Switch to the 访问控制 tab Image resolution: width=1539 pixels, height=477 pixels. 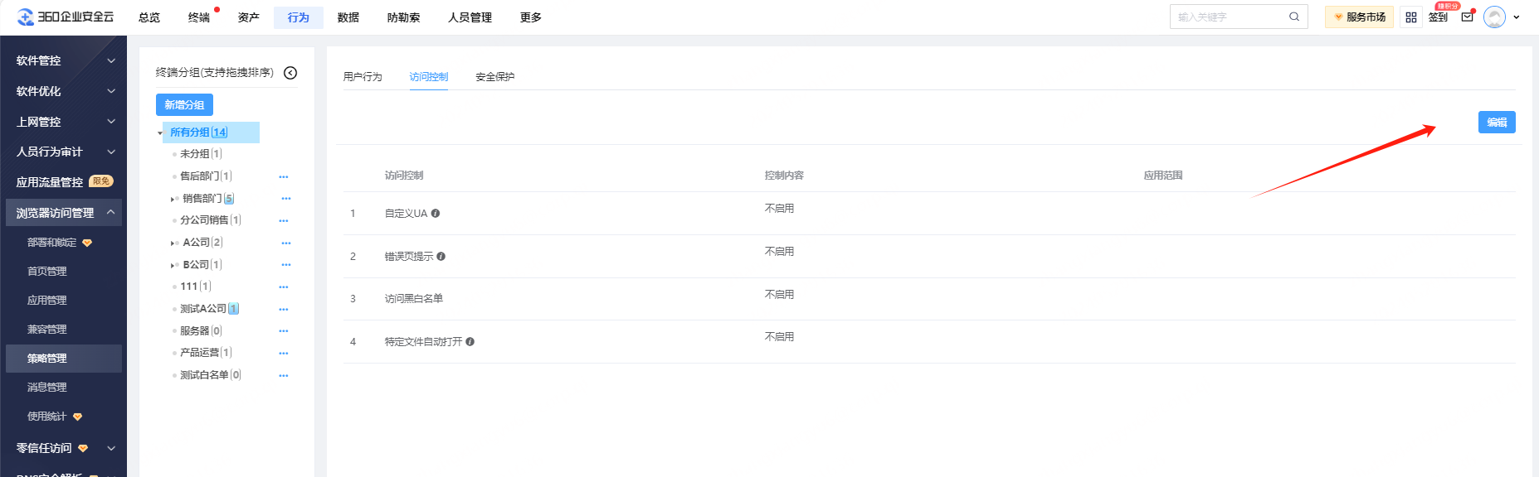click(x=429, y=77)
